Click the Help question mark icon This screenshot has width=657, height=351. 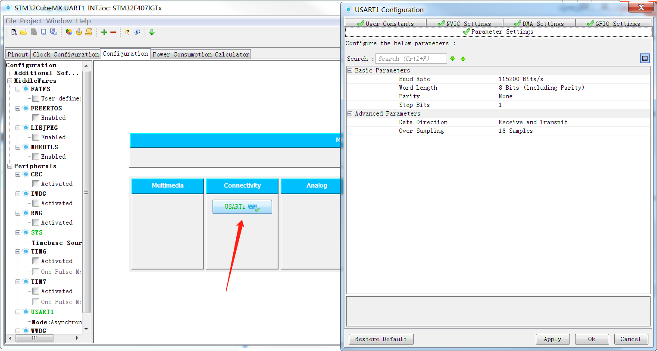click(x=127, y=32)
